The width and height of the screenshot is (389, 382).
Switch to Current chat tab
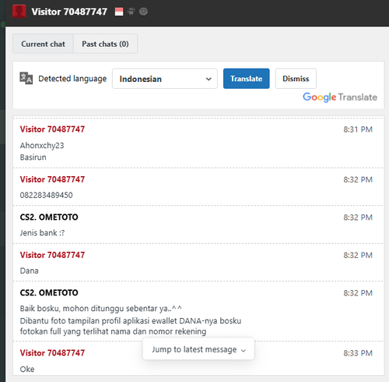[x=43, y=44]
